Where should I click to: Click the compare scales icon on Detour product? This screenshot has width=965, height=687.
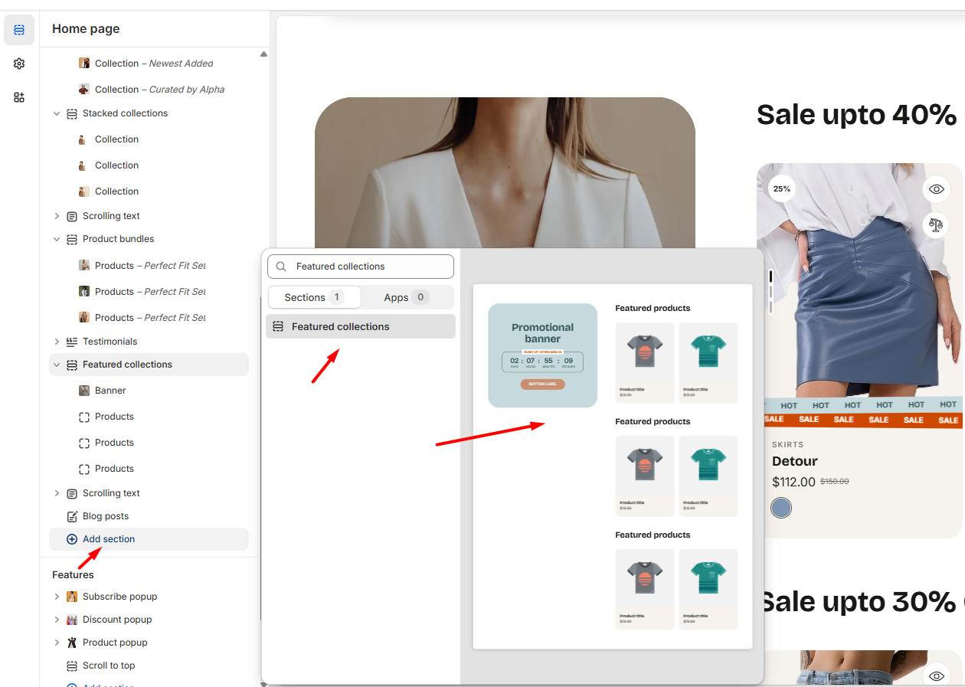pos(935,225)
